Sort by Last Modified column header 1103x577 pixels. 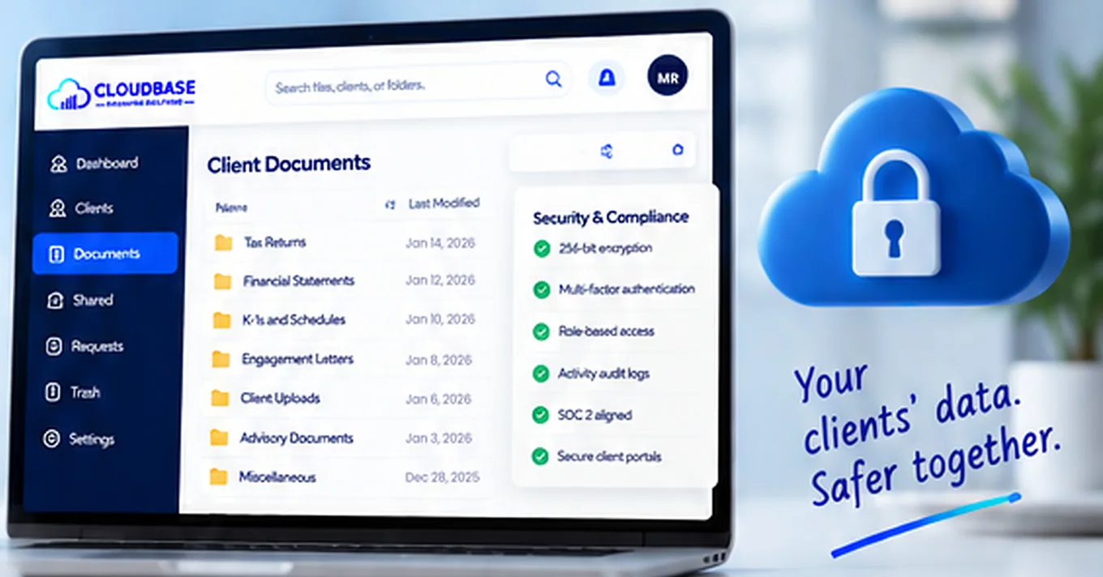coord(444,203)
